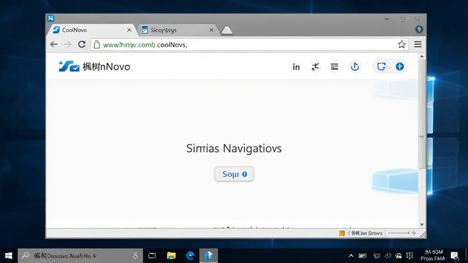The image size is (468, 263).
Task: Reload the current page
Action: 82,44
